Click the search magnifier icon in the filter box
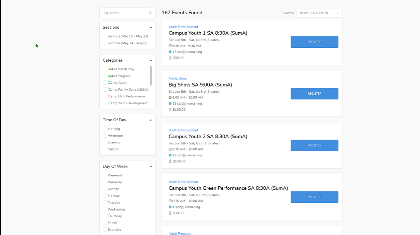This screenshot has height=235, width=420. tap(150, 13)
